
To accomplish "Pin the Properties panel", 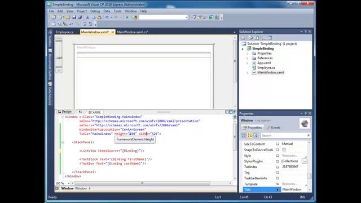I will click(x=306, y=113).
